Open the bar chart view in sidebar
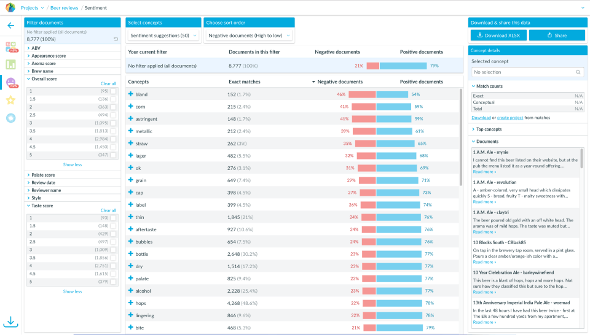Image resolution: width=590 pixels, height=335 pixels. [10, 64]
